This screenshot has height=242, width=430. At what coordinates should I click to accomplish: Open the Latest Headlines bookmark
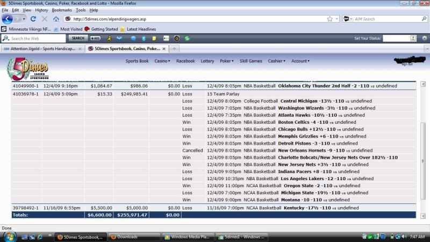pyautogui.click(x=138, y=29)
